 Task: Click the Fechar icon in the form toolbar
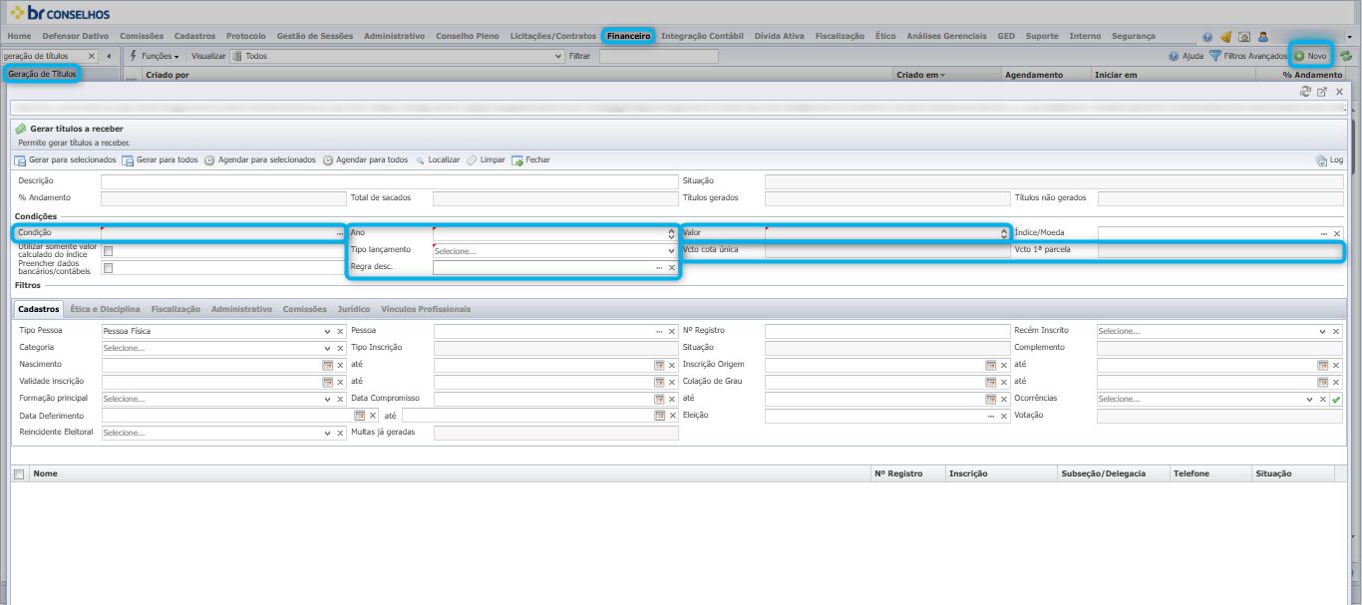click(x=517, y=159)
